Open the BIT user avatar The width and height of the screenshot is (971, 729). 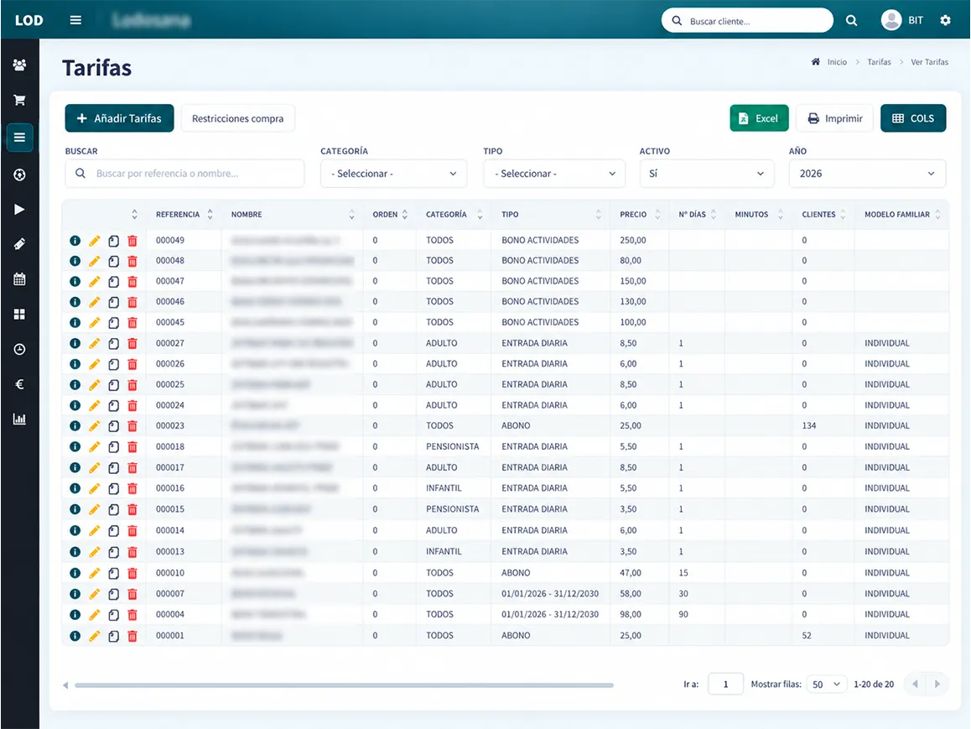click(891, 20)
